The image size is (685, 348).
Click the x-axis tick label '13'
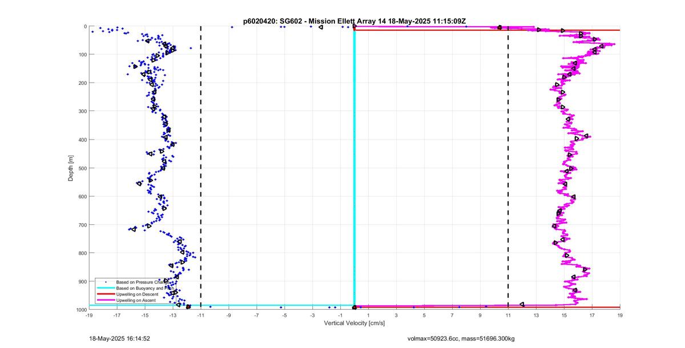click(536, 314)
